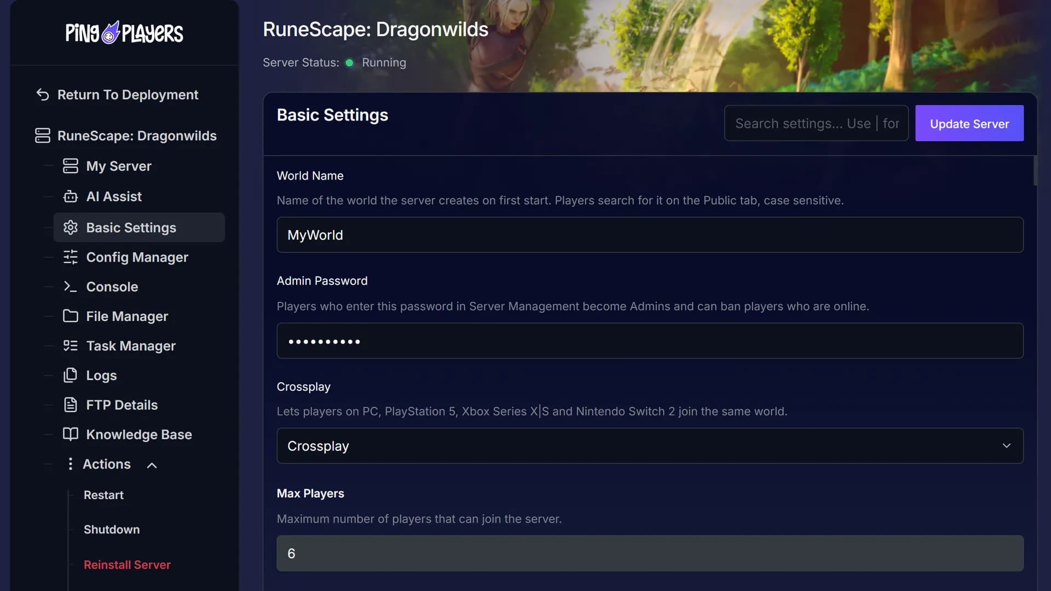Click the AI Assist robot icon

point(71,196)
